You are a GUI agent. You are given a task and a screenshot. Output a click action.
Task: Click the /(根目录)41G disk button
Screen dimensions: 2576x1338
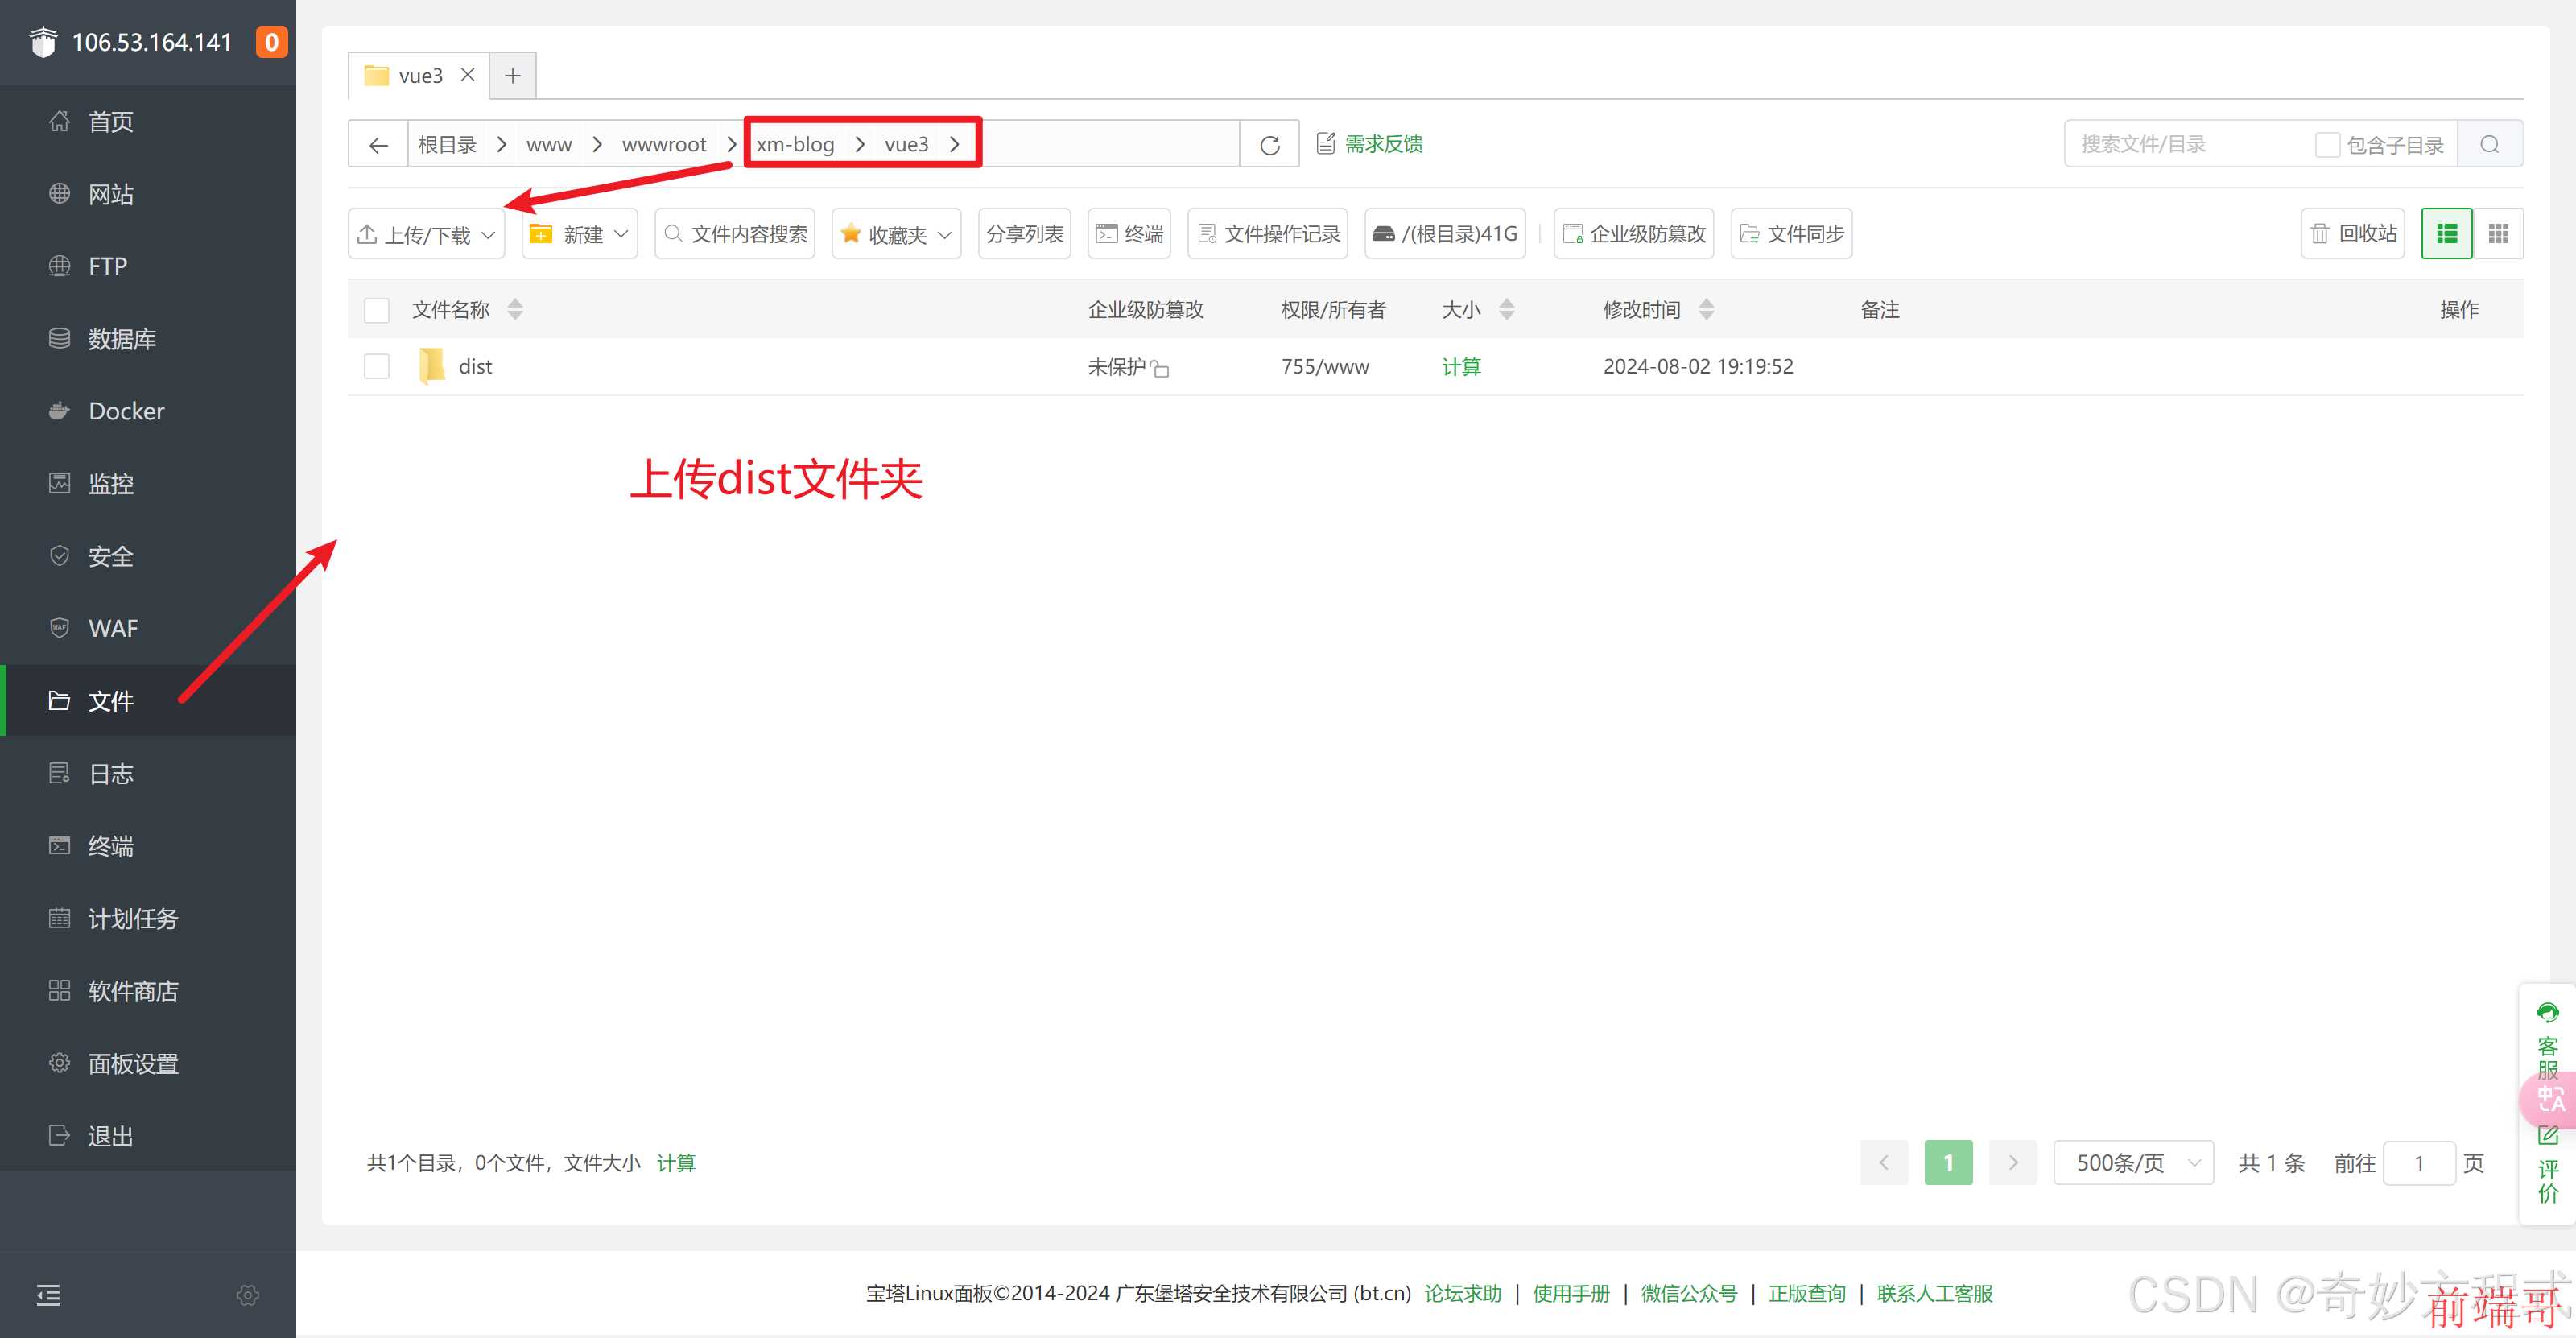click(x=1445, y=234)
